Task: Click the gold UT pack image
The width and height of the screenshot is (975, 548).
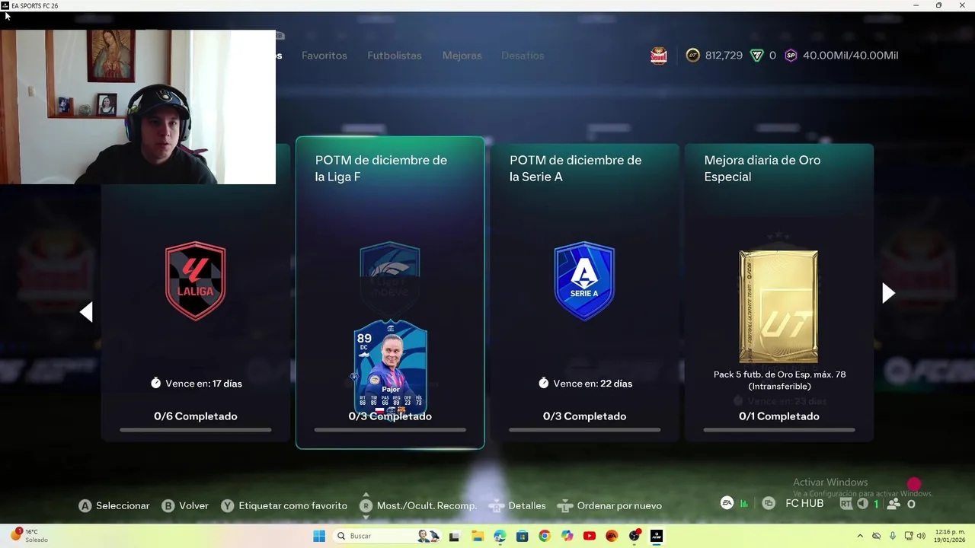Action: [778, 307]
